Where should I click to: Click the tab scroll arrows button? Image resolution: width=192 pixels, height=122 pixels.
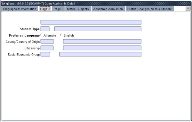pyautogui.click(x=188, y=8)
